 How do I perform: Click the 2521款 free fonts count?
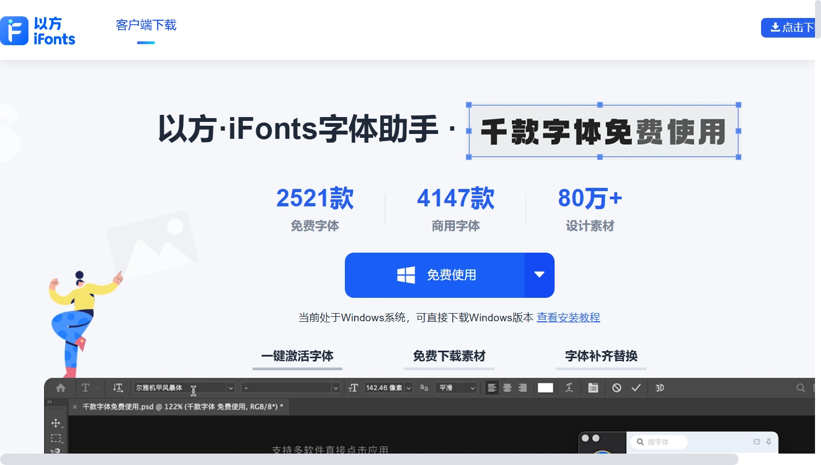[x=315, y=198]
